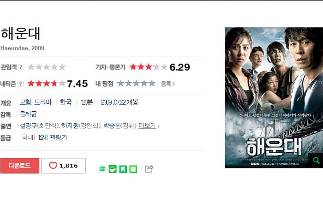The width and height of the screenshot is (323, 203).
Task: Click the green speech bubble share icon
Action: (x=102, y=169)
